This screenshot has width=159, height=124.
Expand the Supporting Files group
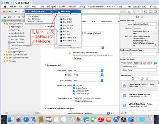[x=7, y=52]
